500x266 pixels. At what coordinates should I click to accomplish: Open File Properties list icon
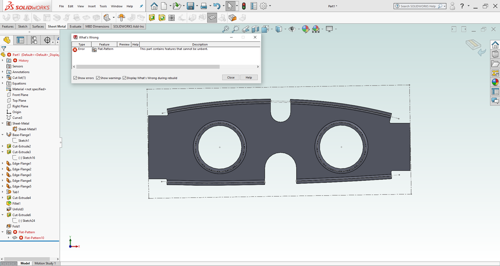click(254, 6)
